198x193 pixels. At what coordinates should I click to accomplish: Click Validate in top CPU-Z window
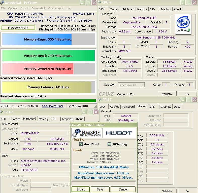pos(167,94)
